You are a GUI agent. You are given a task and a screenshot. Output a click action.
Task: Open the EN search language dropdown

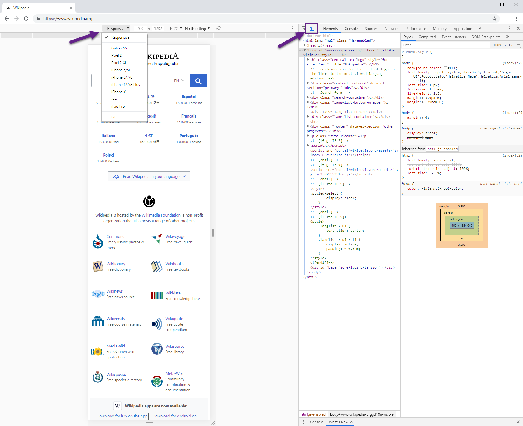[179, 81]
